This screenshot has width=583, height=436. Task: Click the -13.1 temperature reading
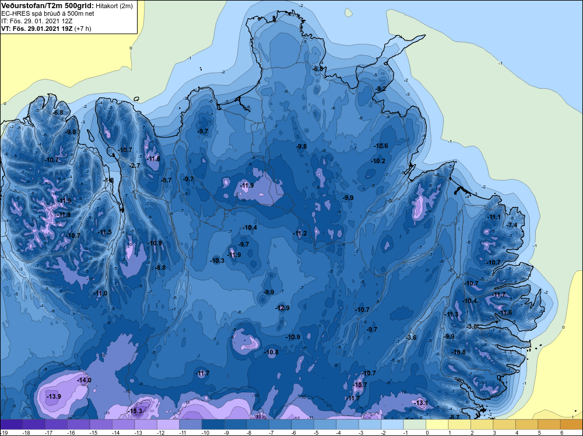(422, 403)
